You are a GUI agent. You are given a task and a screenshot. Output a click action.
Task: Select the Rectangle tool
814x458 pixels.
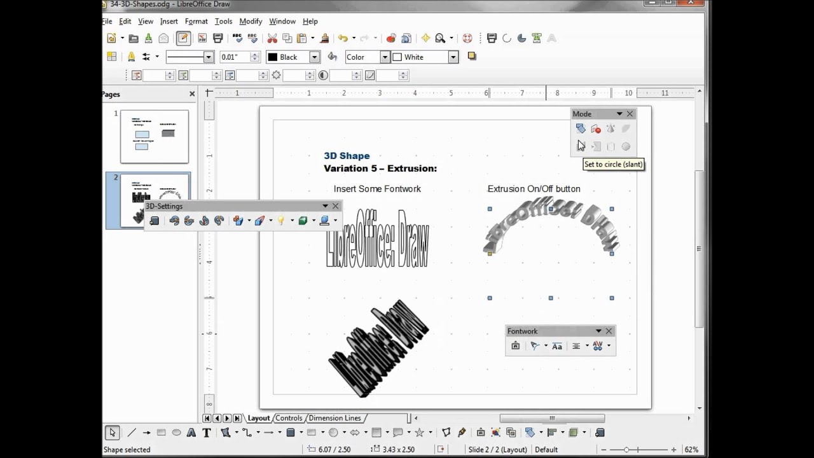pos(162,433)
